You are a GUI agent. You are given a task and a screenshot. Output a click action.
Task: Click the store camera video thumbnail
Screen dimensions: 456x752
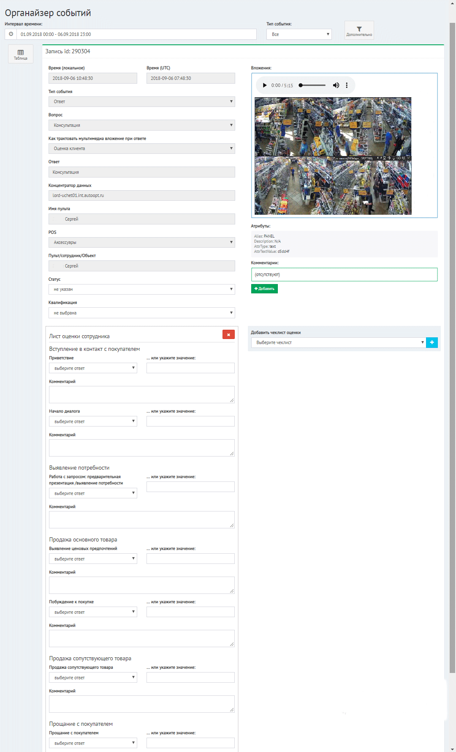point(333,156)
